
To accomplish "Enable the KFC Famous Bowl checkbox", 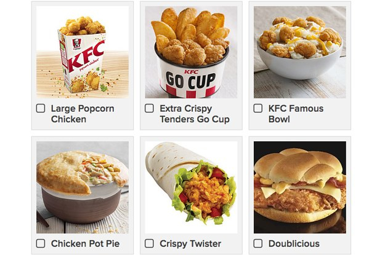I will click(258, 108).
